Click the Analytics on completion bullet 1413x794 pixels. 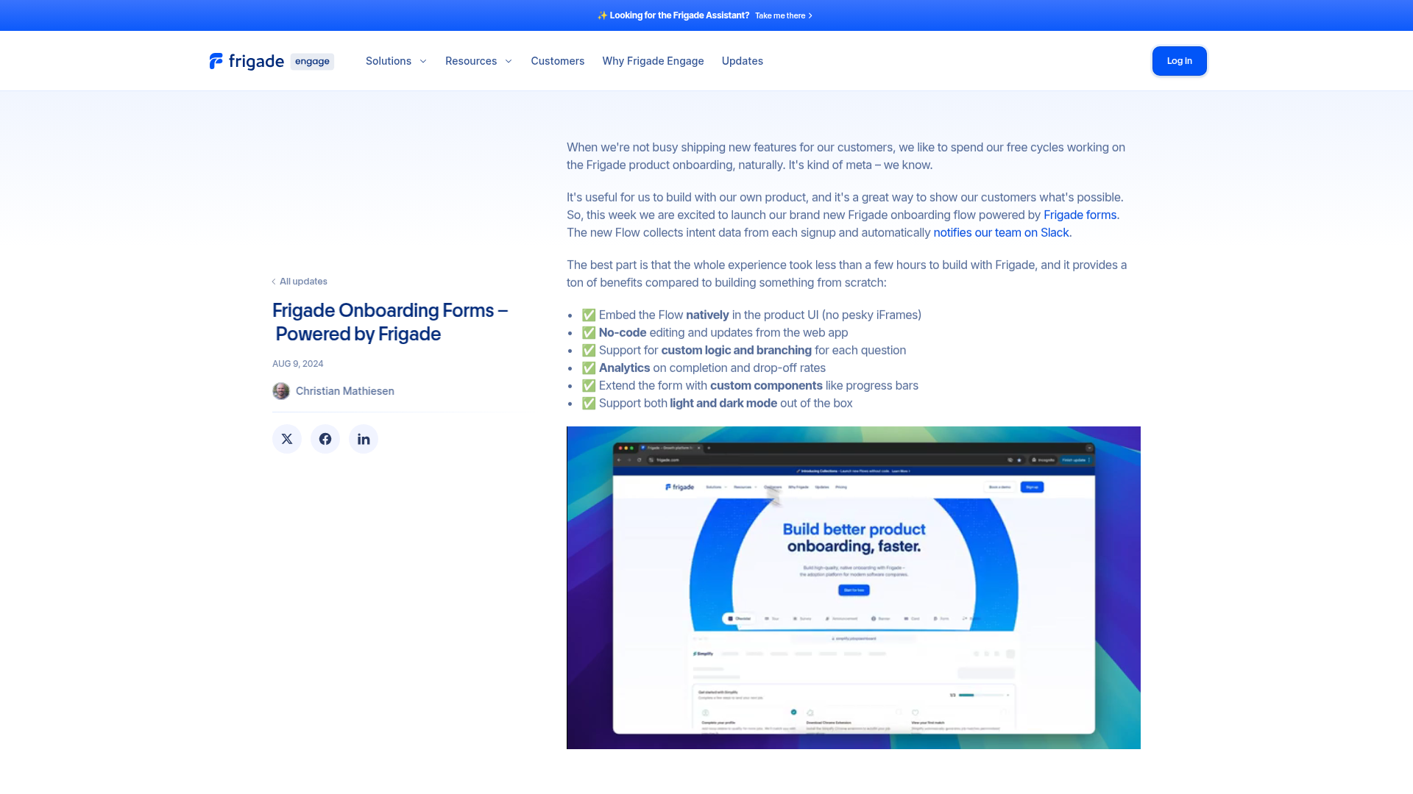704,368
